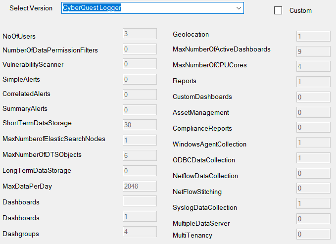Click the ODBCDataCollection value field
336x244 pixels.
(x=313, y=158)
